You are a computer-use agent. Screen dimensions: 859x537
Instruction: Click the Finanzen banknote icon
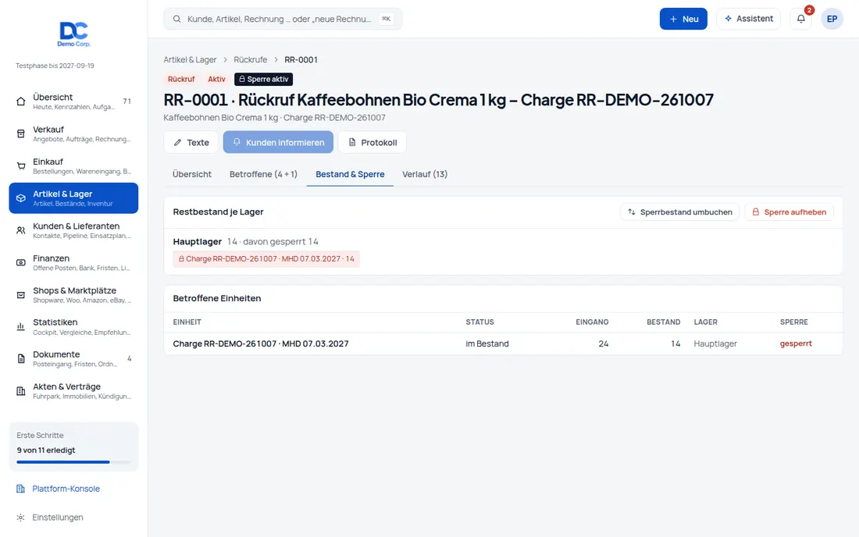point(21,263)
